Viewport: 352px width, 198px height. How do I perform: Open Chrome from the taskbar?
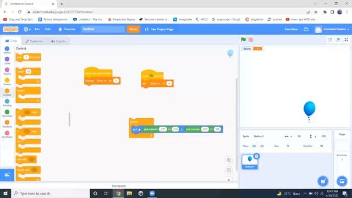(118, 193)
